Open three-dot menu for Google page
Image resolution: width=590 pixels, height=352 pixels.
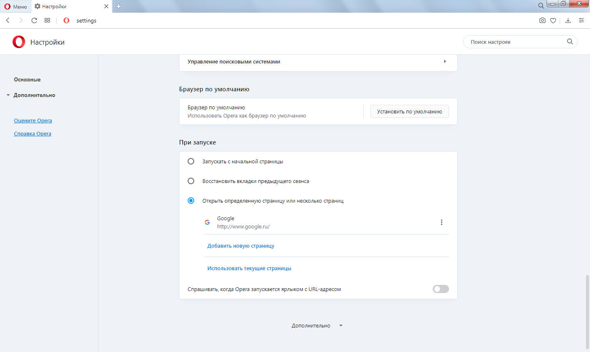tap(442, 222)
